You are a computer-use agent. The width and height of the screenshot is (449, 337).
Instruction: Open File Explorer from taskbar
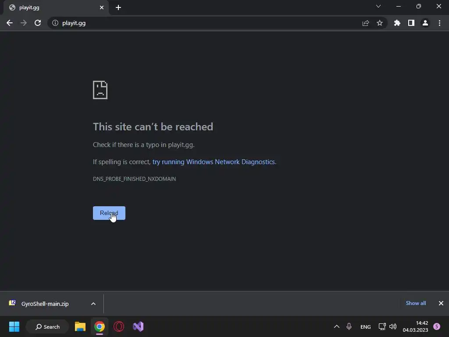pos(80,326)
